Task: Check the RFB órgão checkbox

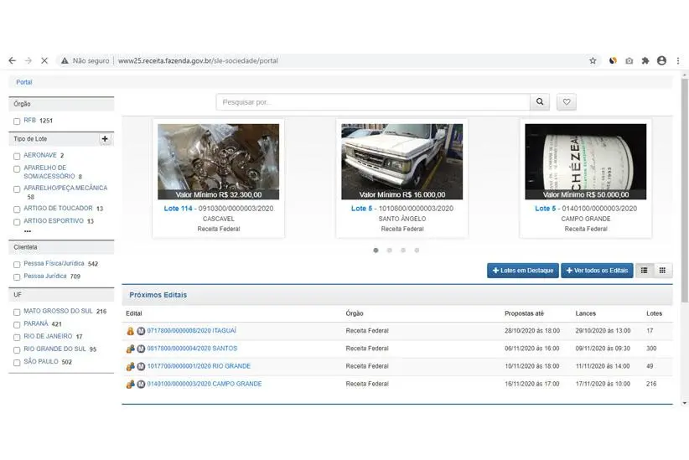Action: tap(17, 121)
